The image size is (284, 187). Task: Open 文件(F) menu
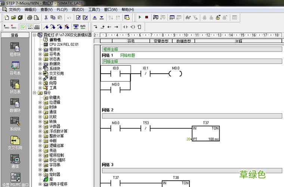[15, 10]
